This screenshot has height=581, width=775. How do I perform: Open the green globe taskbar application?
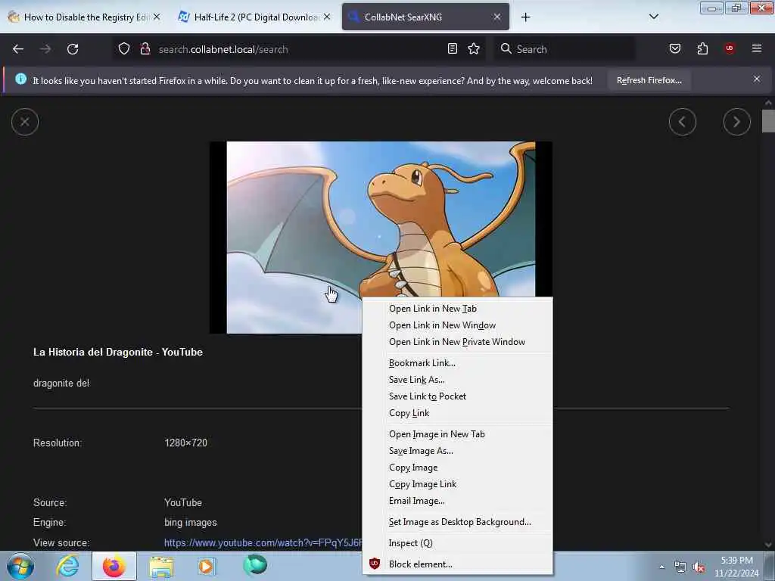[x=254, y=565]
